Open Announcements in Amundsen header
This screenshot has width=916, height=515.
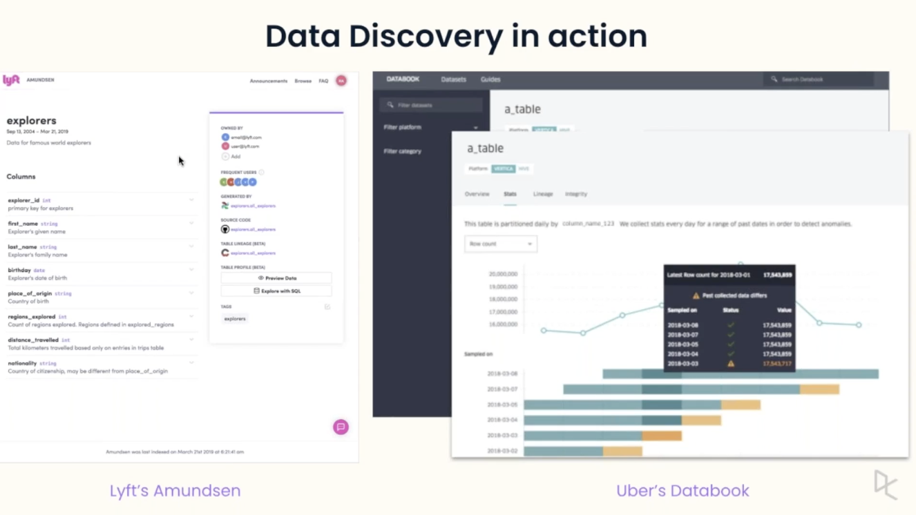coord(269,81)
